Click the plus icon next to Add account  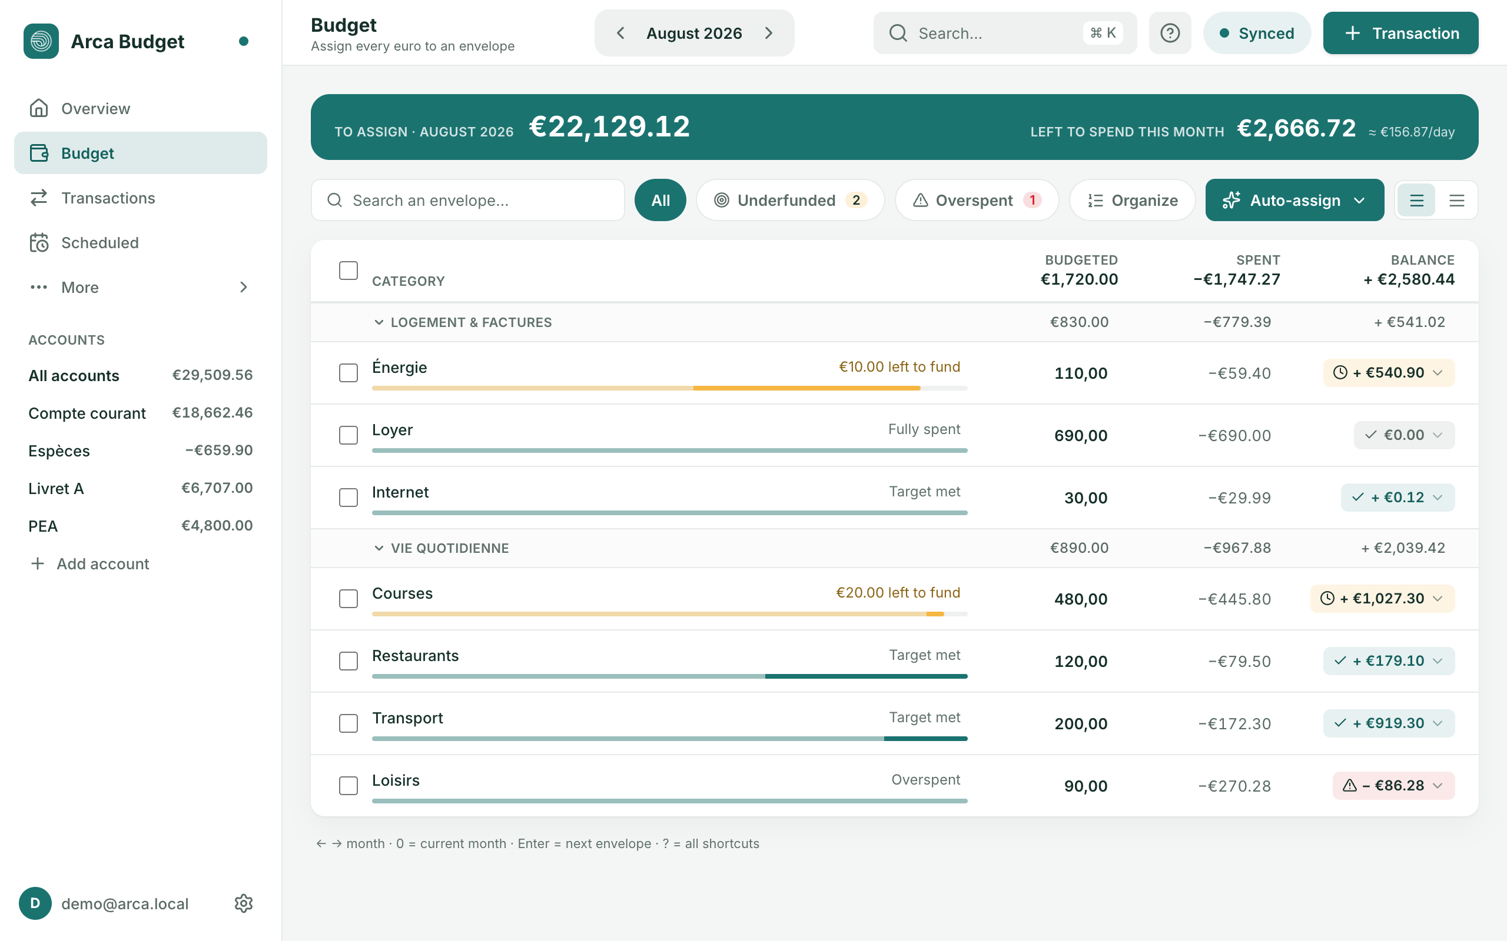point(37,563)
